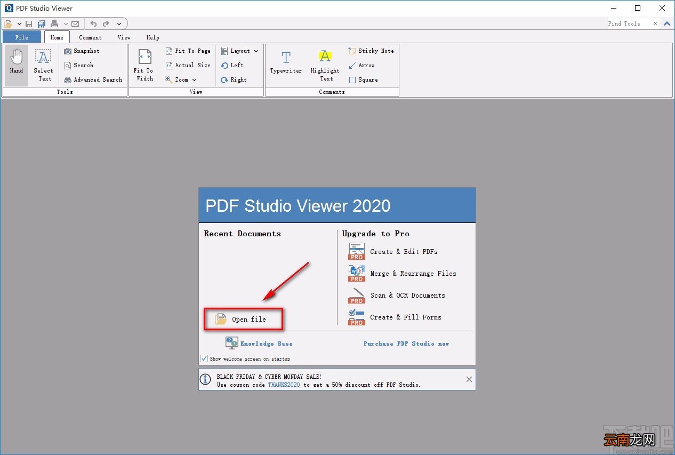This screenshot has height=455, width=675.
Task: Rotate page Left
Action: pos(232,65)
